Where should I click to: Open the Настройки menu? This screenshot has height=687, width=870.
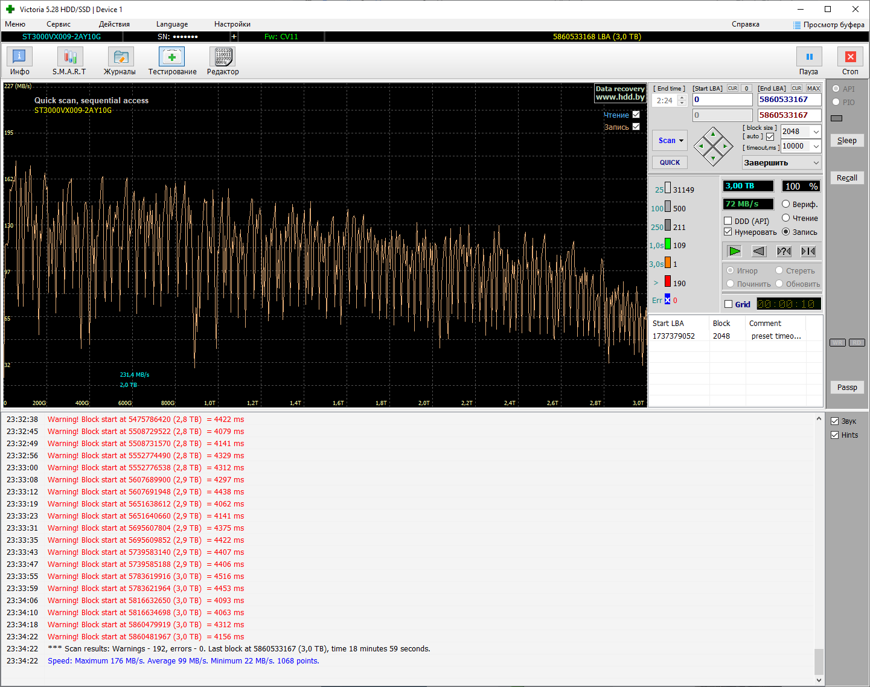pyautogui.click(x=232, y=24)
